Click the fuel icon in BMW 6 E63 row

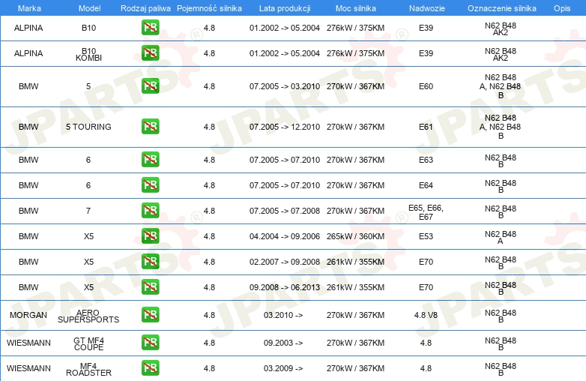coord(150,159)
